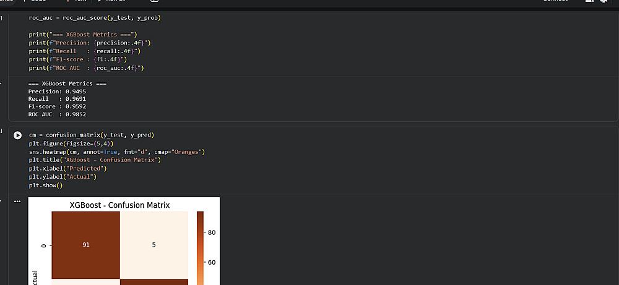The height and width of the screenshot is (285, 619).
Task: Click the print "=== XGBoost Metrics ===" code line
Action: pyautogui.click(x=83, y=35)
